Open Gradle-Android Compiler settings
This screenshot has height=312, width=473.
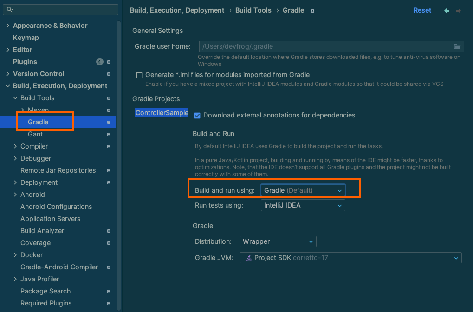pyautogui.click(x=59, y=267)
